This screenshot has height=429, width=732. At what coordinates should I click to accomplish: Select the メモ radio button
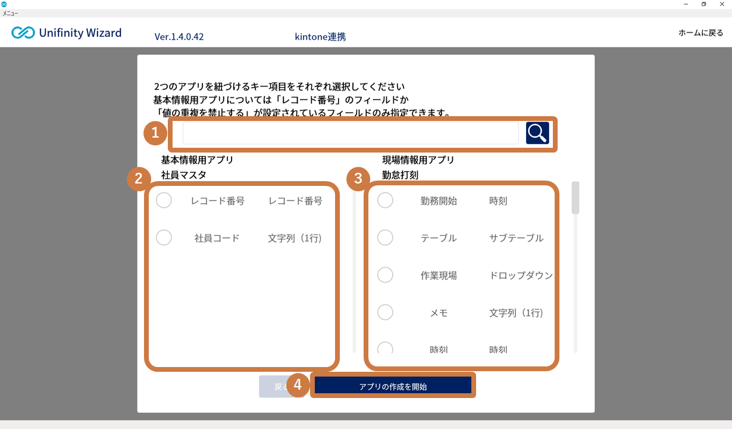[x=385, y=312]
